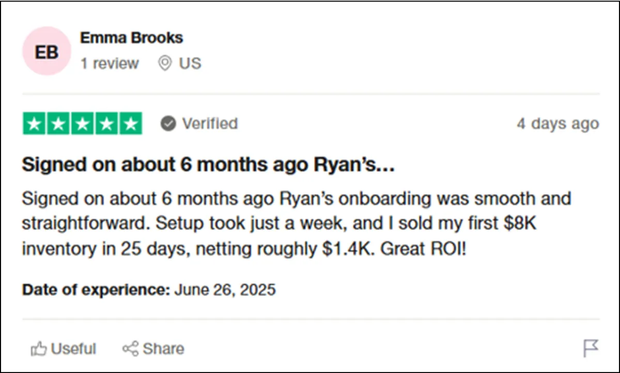The width and height of the screenshot is (620, 373).
Task: Click the US country label
Action: point(190,64)
